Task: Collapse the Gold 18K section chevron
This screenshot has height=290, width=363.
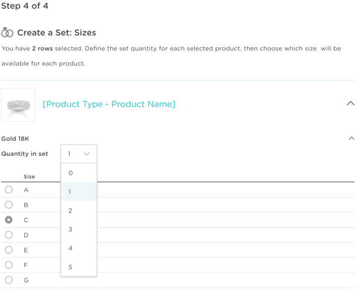Action: [352, 138]
